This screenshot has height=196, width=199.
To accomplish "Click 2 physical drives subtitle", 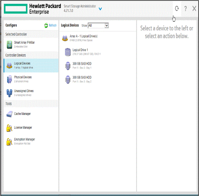I will pyautogui.click(x=21, y=81).
